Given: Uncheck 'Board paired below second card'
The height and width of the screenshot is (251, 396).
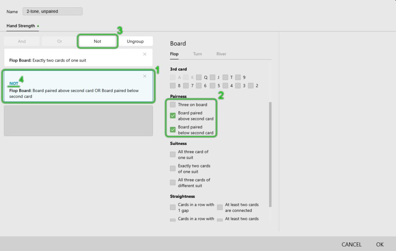Looking at the screenshot, I should [x=173, y=130].
